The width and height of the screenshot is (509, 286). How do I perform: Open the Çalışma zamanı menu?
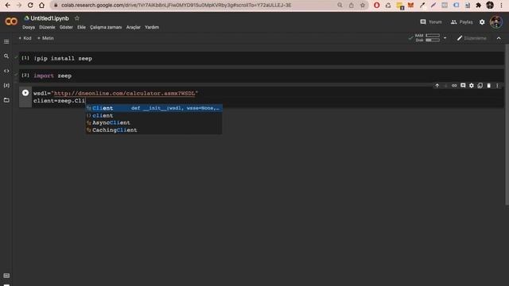pyautogui.click(x=106, y=27)
